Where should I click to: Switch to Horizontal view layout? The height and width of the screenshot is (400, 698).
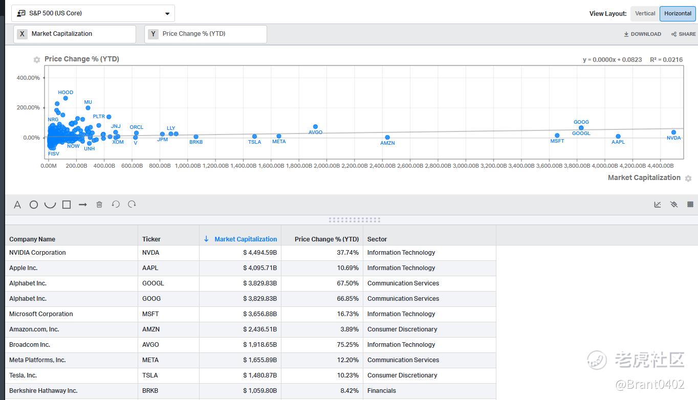678,13
